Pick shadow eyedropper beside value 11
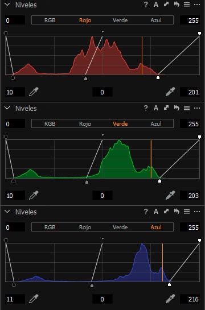205x310 pixels. tap(34, 299)
